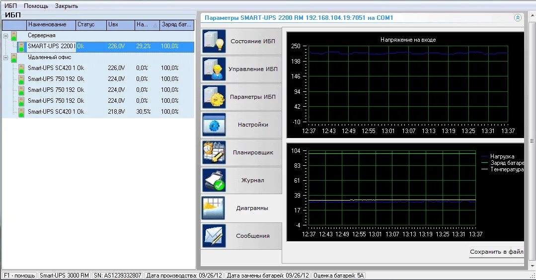Click the 218,8V input voltage value

tap(116, 112)
